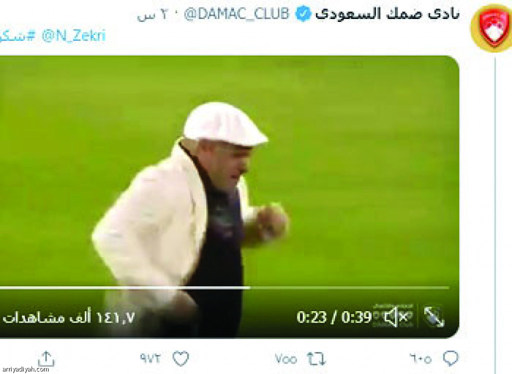
Task: Like the tweet with heart icon
Action: 180,359
